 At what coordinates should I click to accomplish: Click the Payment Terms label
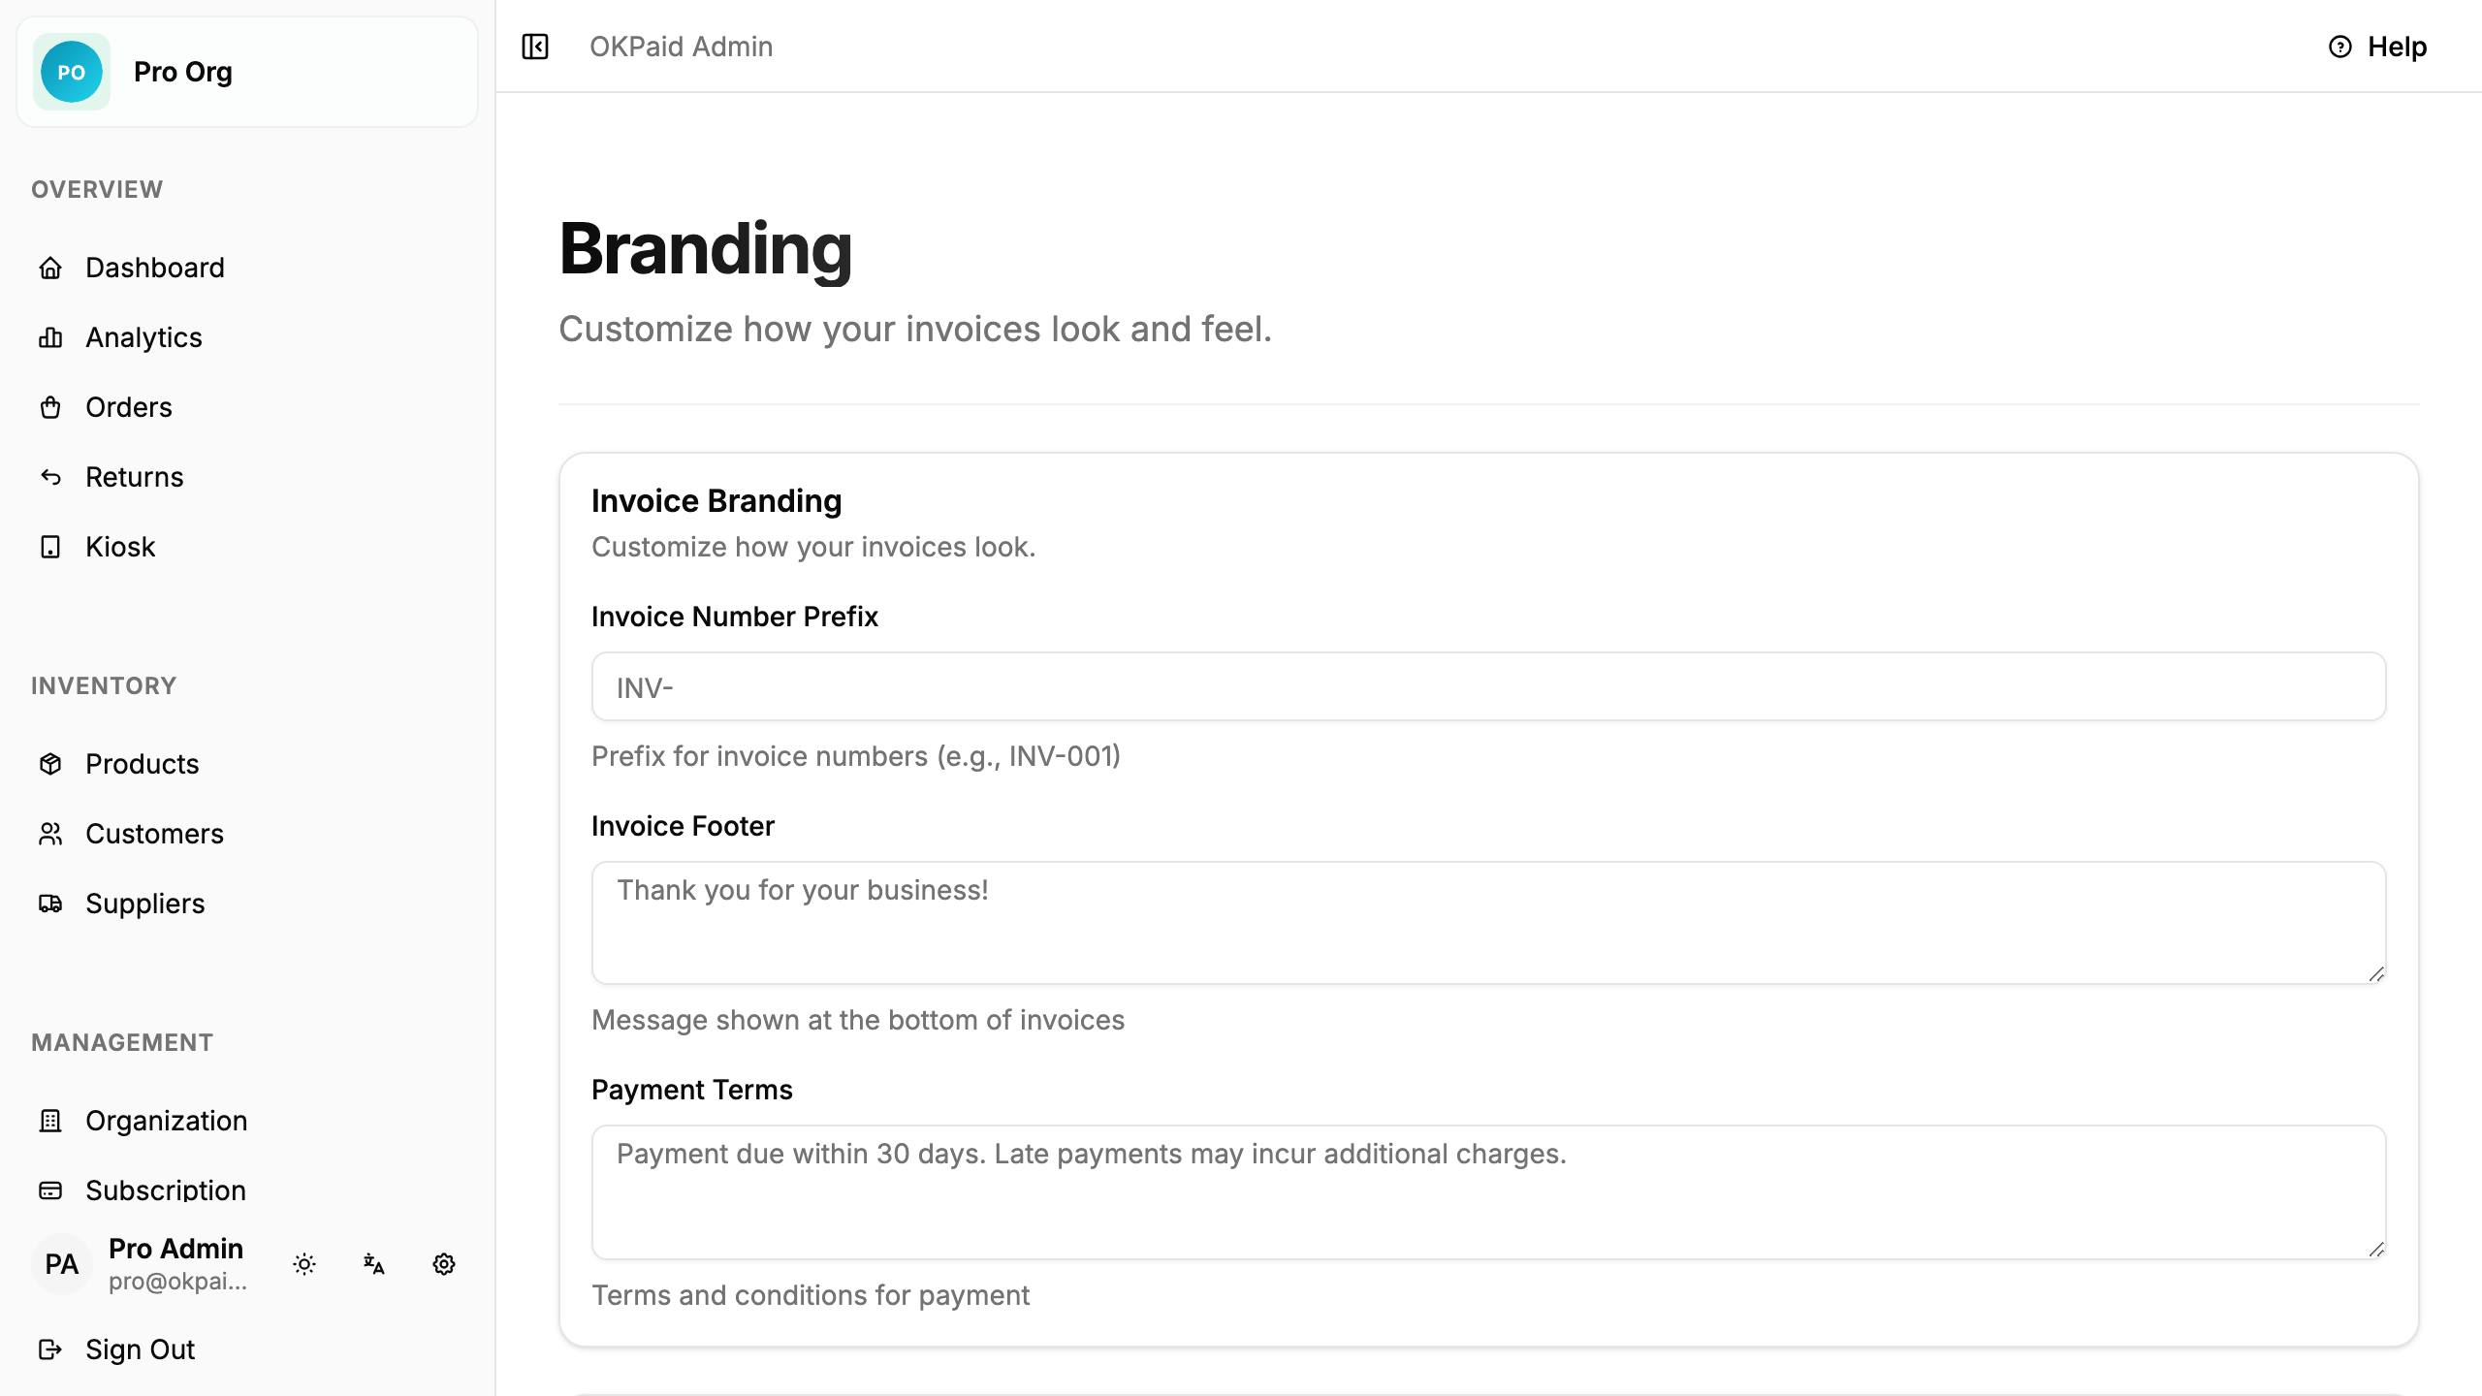pos(692,1090)
